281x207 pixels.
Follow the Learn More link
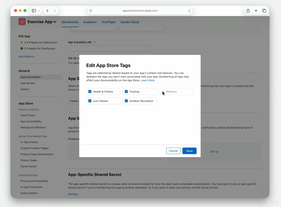pos(148,80)
